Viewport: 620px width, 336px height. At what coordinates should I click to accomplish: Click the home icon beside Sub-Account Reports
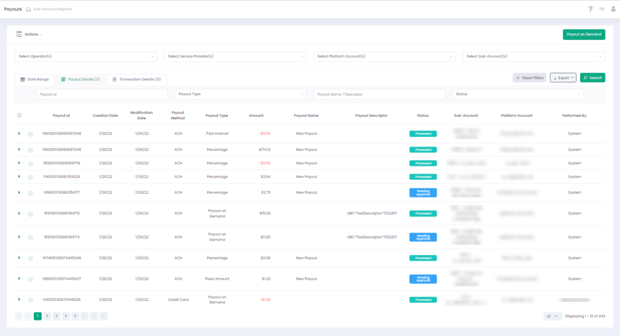click(x=28, y=9)
